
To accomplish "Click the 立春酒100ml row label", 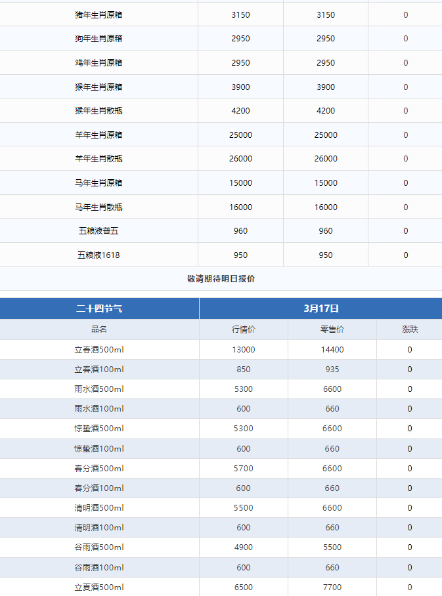I will pyautogui.click(x=99, y=370).
